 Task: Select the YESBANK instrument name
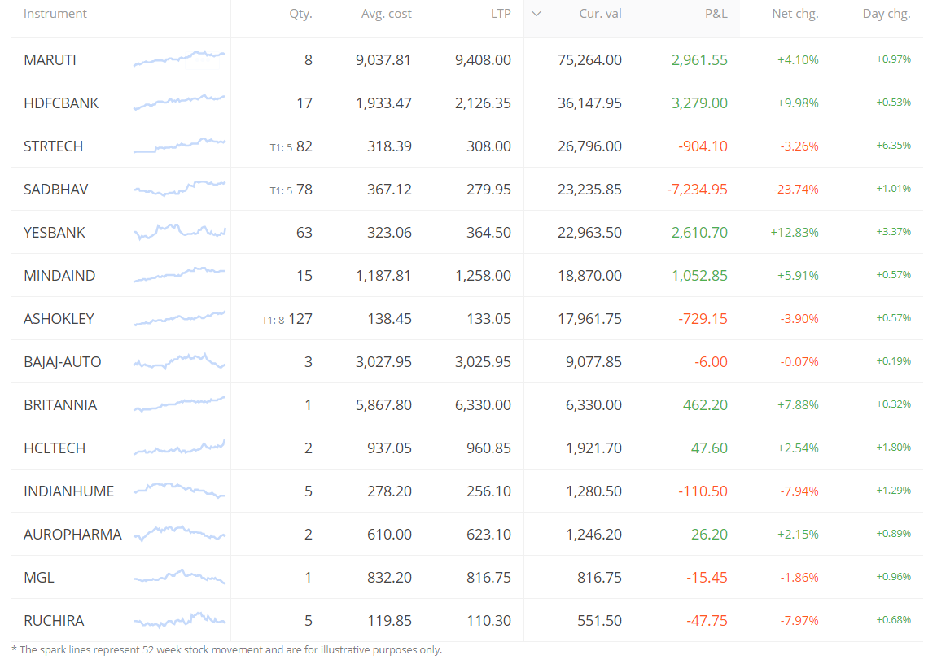point(55,232)
